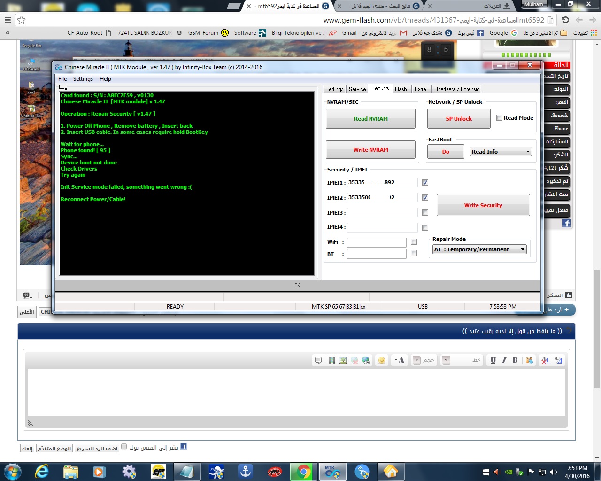Click in the IMEI3 input field

382,213
